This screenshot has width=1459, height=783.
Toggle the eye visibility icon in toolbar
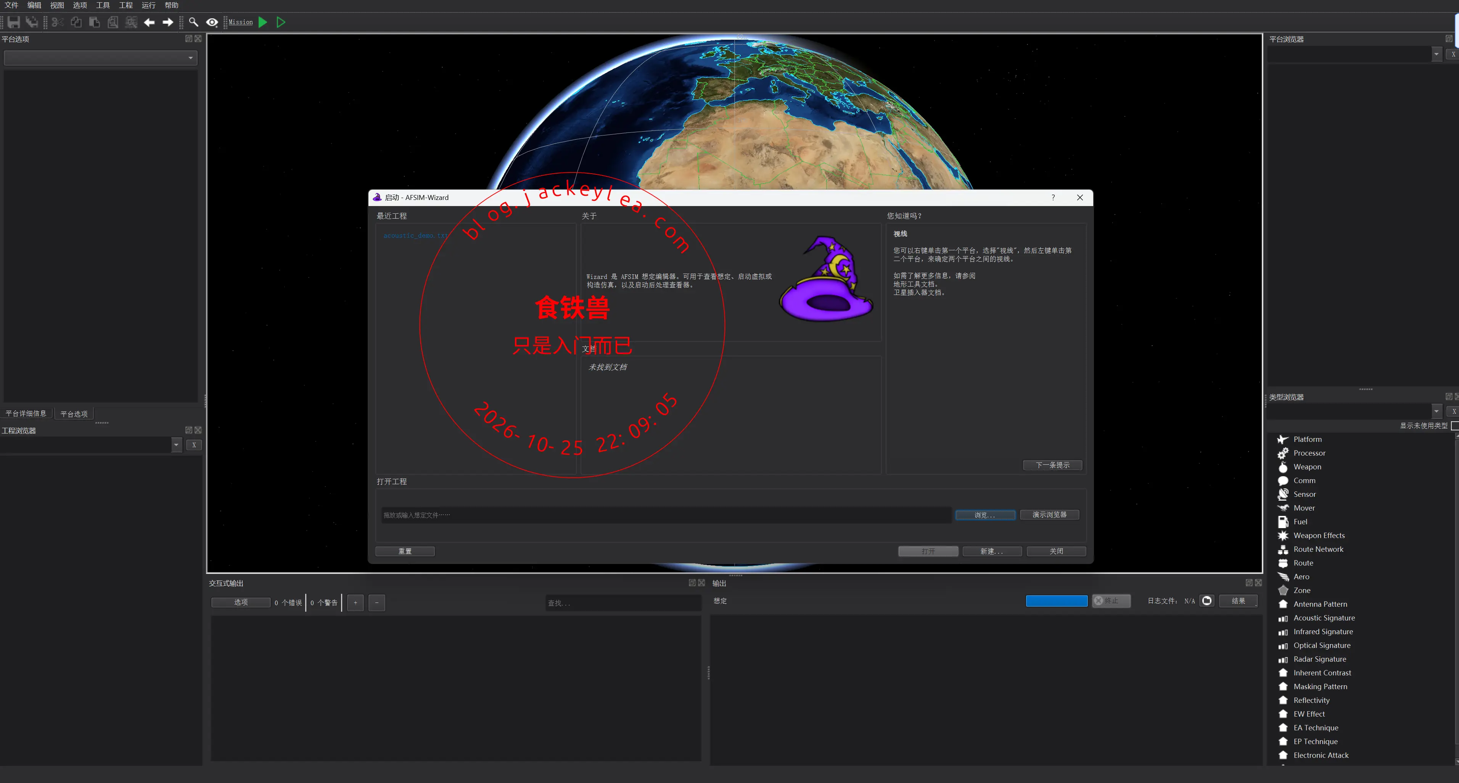tap(212, 22)
